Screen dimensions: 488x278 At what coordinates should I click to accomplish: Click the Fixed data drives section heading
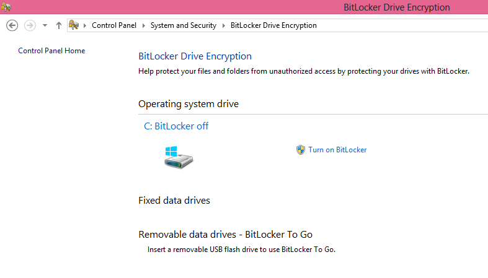[x=174, y=201]
